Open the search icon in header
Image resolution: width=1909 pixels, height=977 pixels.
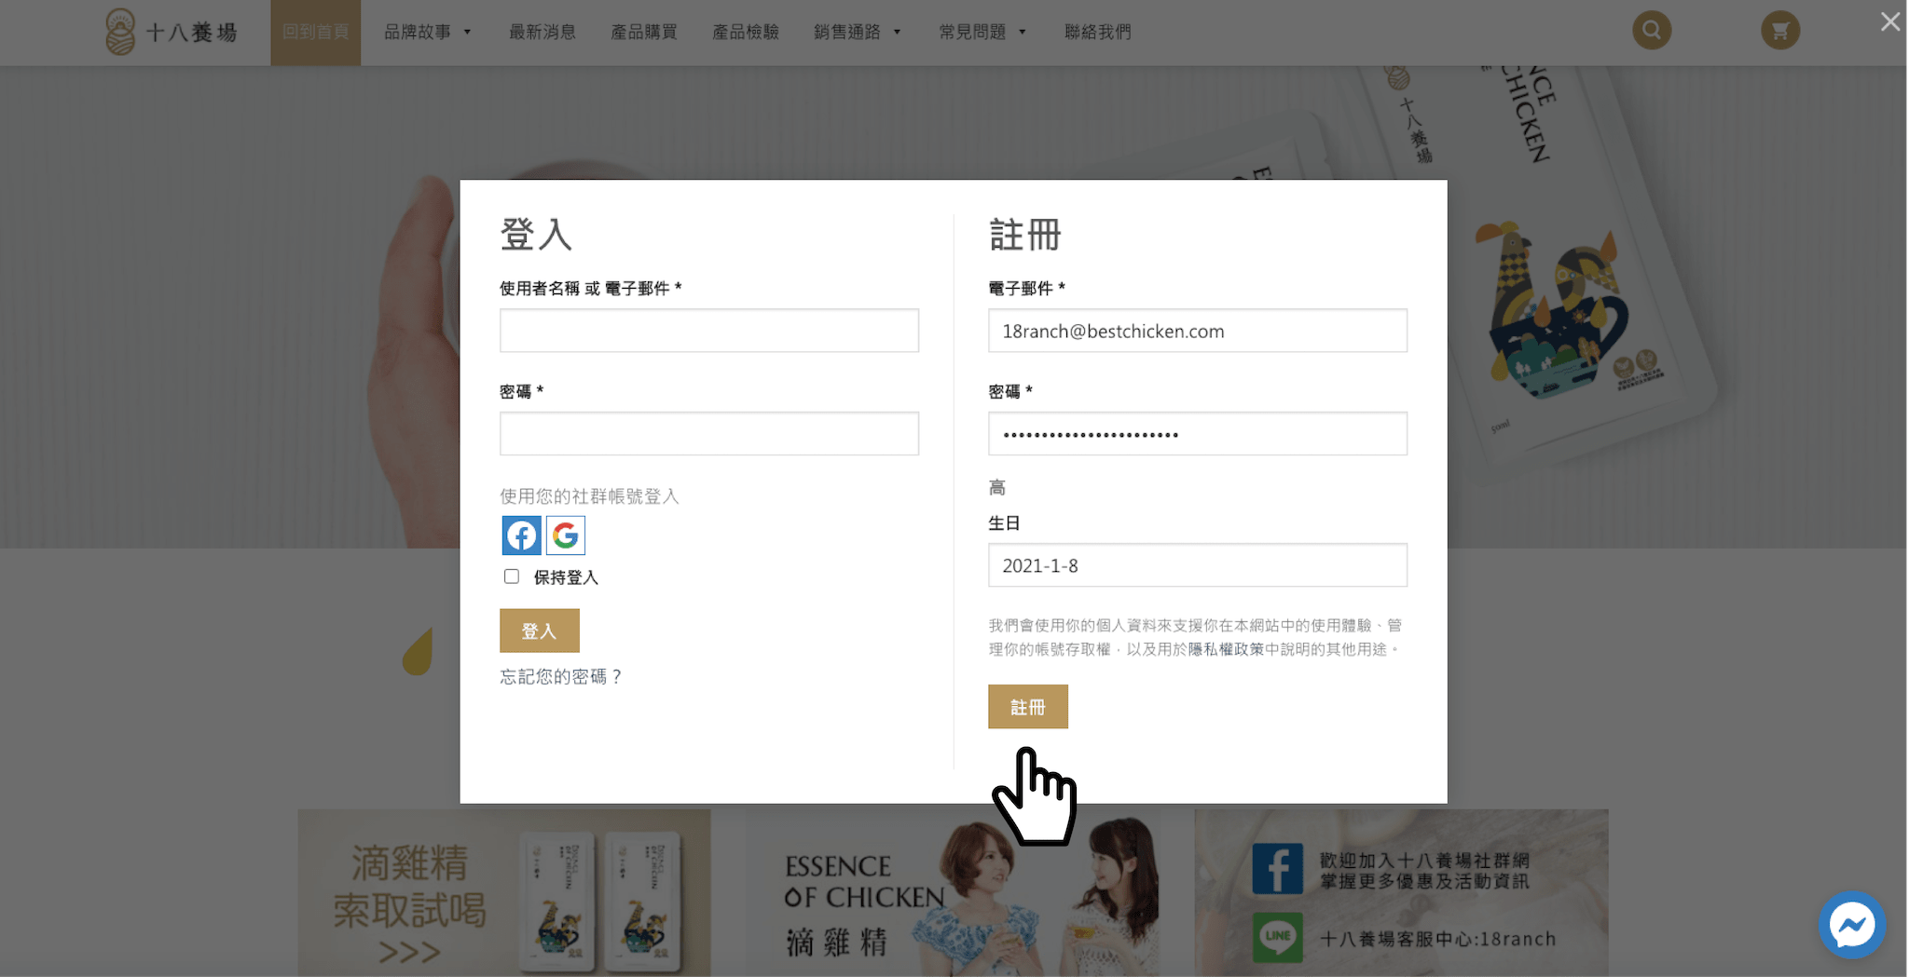point(1651,31)
